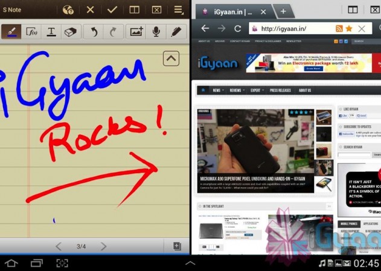Select the pen drawing tool in S Note
This screenshot has height=271, width=381.
11,31
